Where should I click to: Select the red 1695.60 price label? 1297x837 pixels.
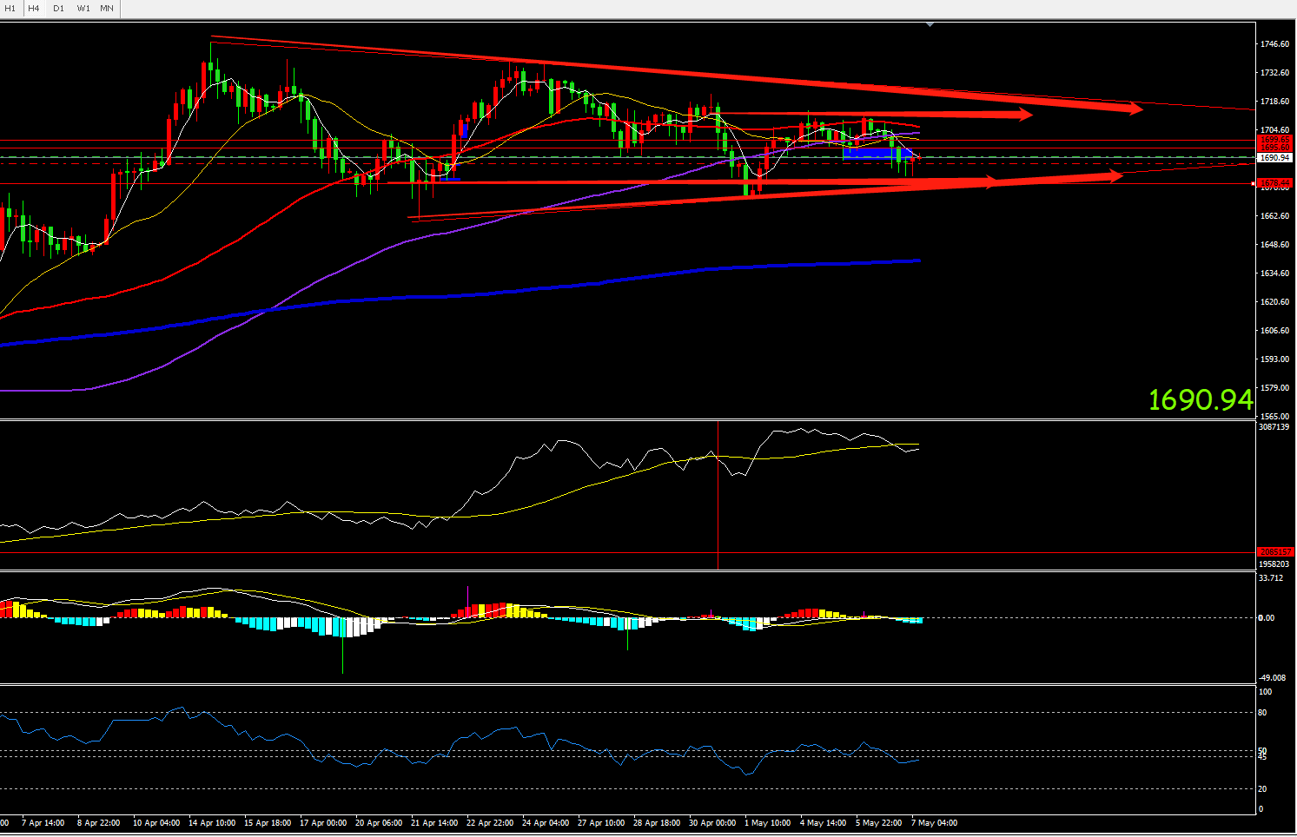1274,148
